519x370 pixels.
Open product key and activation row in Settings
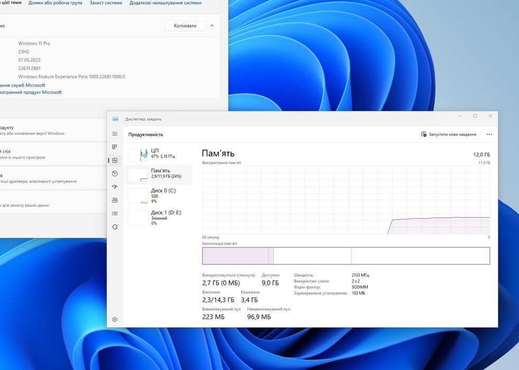click(53, 130)
